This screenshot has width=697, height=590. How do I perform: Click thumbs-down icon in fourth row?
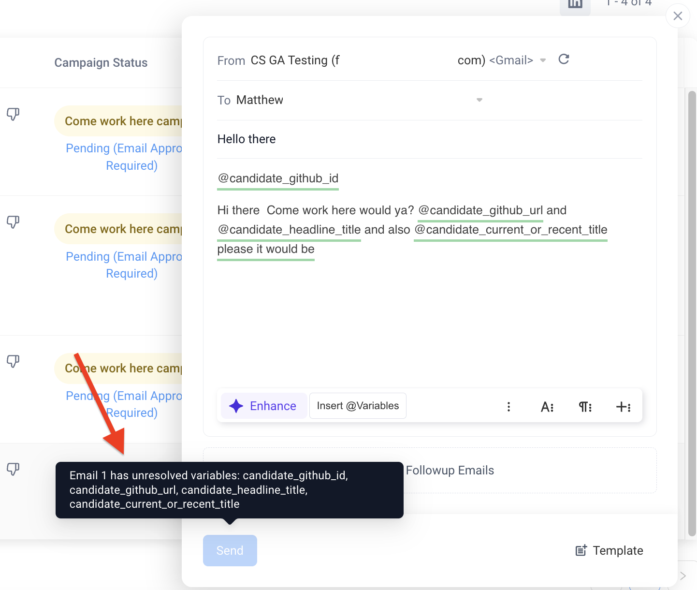pos(13,469)
